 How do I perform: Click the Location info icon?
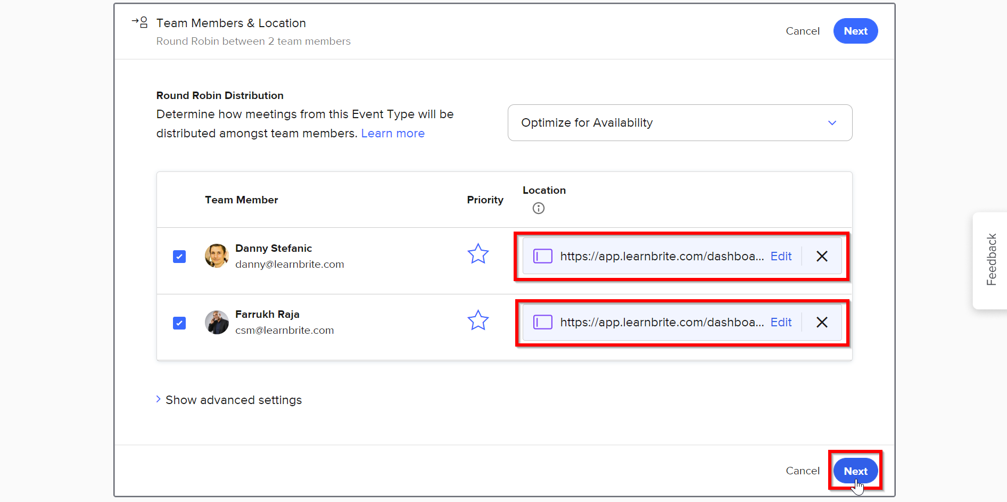[x=539, y=208]
